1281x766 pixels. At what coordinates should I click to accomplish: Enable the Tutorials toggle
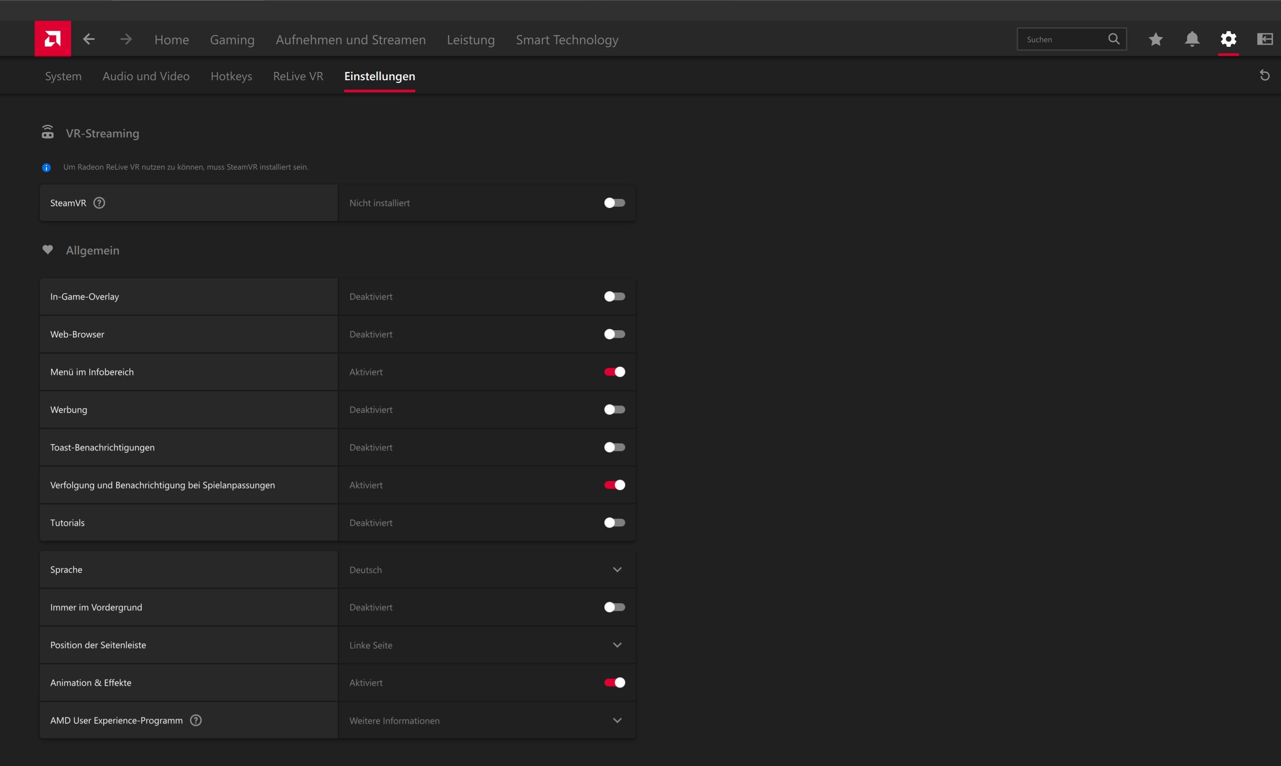click(614, 523)
